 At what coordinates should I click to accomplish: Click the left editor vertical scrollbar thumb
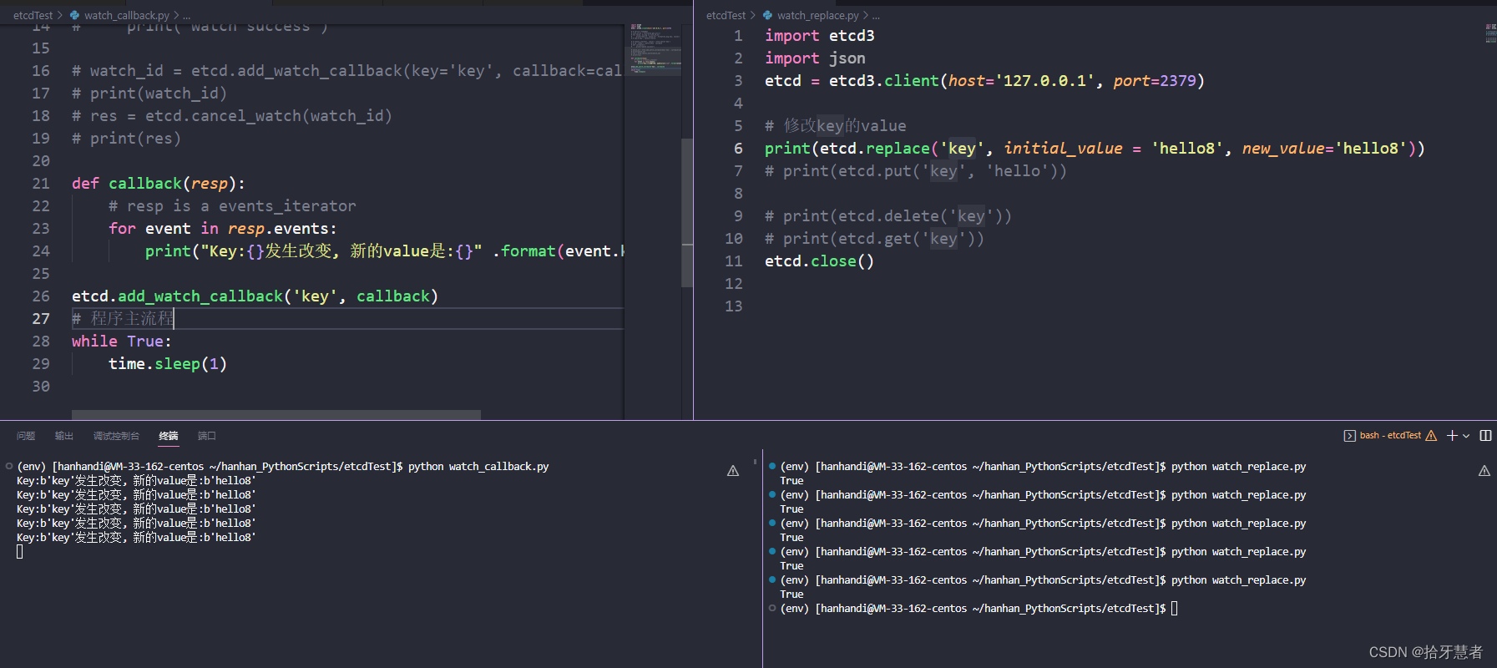pyautogui.click(x=687, y=213)
